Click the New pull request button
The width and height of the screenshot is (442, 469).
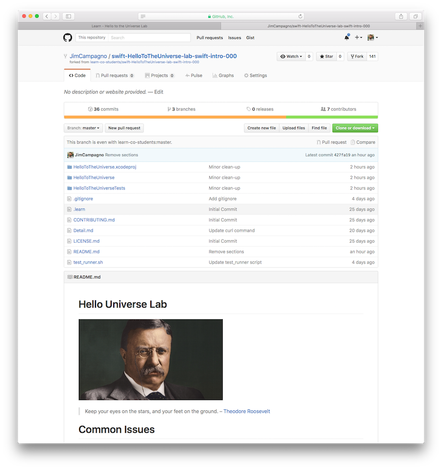pyautogui.click(x=123, y=128)
